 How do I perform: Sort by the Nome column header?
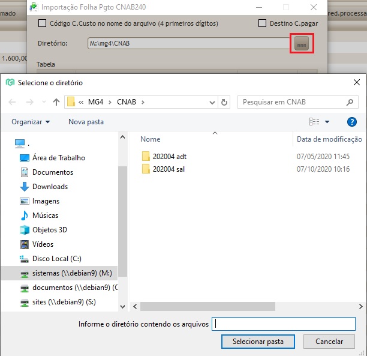[151, 139]
